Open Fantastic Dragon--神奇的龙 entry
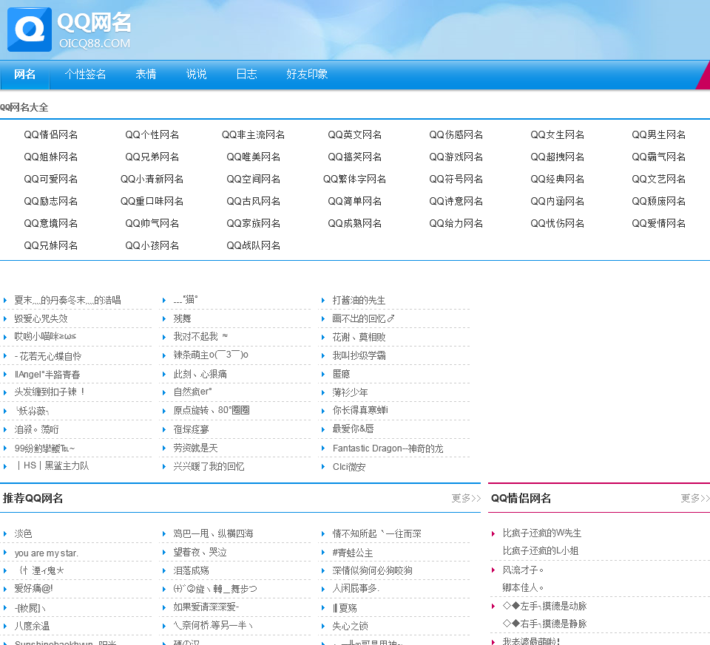Screen dimensions: 710x645 pyautogui.click(x=388, y=448)
